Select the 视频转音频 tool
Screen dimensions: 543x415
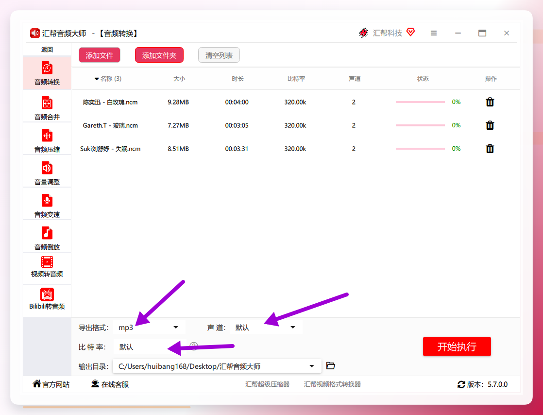(47, 267)
